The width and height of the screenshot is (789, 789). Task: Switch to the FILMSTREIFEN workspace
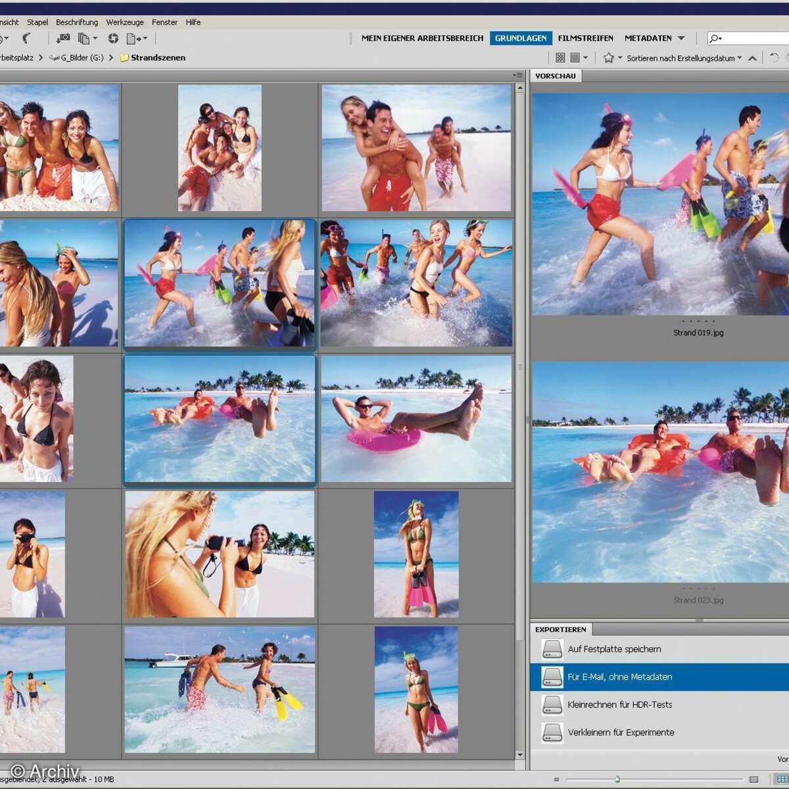coord(585,38)
